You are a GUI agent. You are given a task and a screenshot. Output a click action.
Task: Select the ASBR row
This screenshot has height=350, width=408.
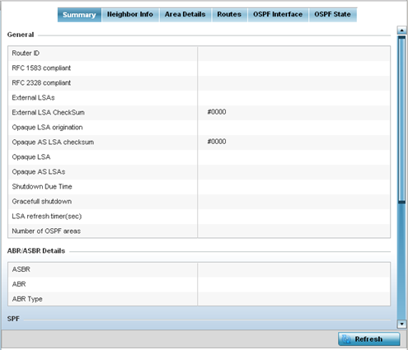click(199, 269)
